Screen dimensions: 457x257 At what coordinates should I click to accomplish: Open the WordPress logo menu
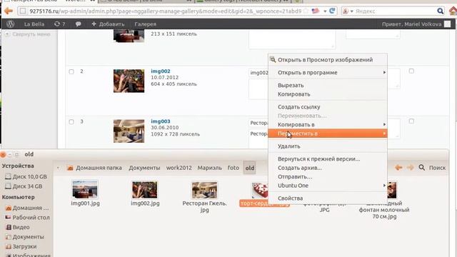[11, 24]
